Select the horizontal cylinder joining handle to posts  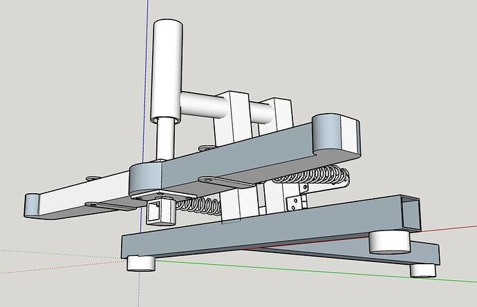203,105
